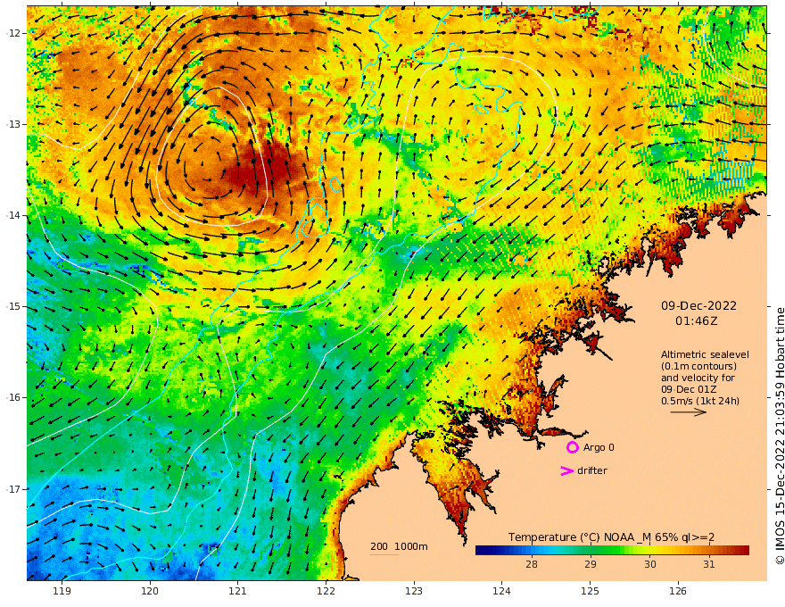This screenshot has width=785, height=607.
Task: Click longitude axis label 126
Action: pyautogui.click(x=678, y=591)
